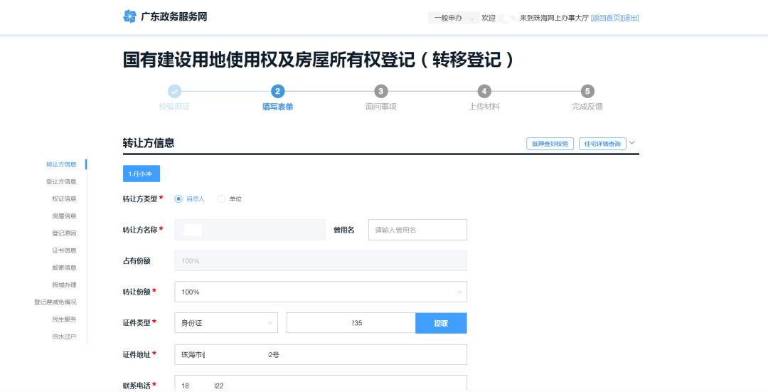This screenshot has width=768, height=392.
Task: Expand the 转让份额 100% dropdown
Action: [x=321, y=292]
